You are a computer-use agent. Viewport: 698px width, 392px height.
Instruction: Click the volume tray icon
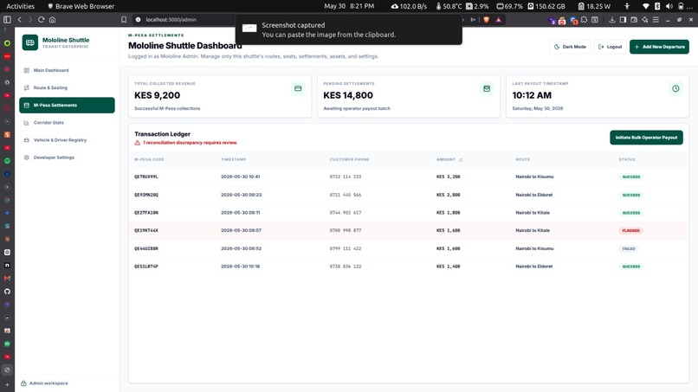(x=669, y=6)
